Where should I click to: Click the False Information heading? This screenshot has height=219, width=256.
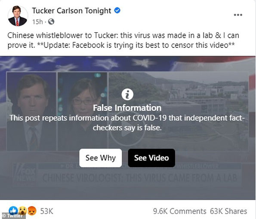coord(127,108)
